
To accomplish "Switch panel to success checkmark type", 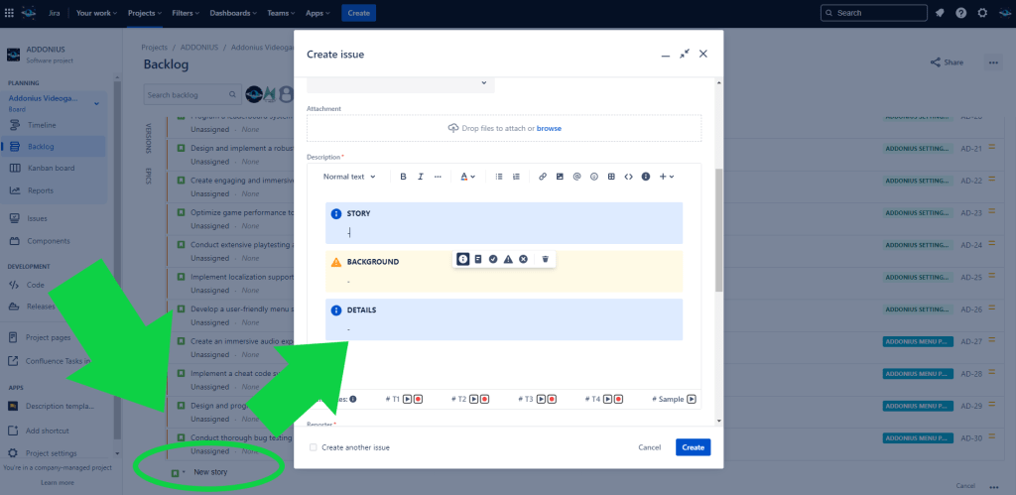I will [493, 259].
